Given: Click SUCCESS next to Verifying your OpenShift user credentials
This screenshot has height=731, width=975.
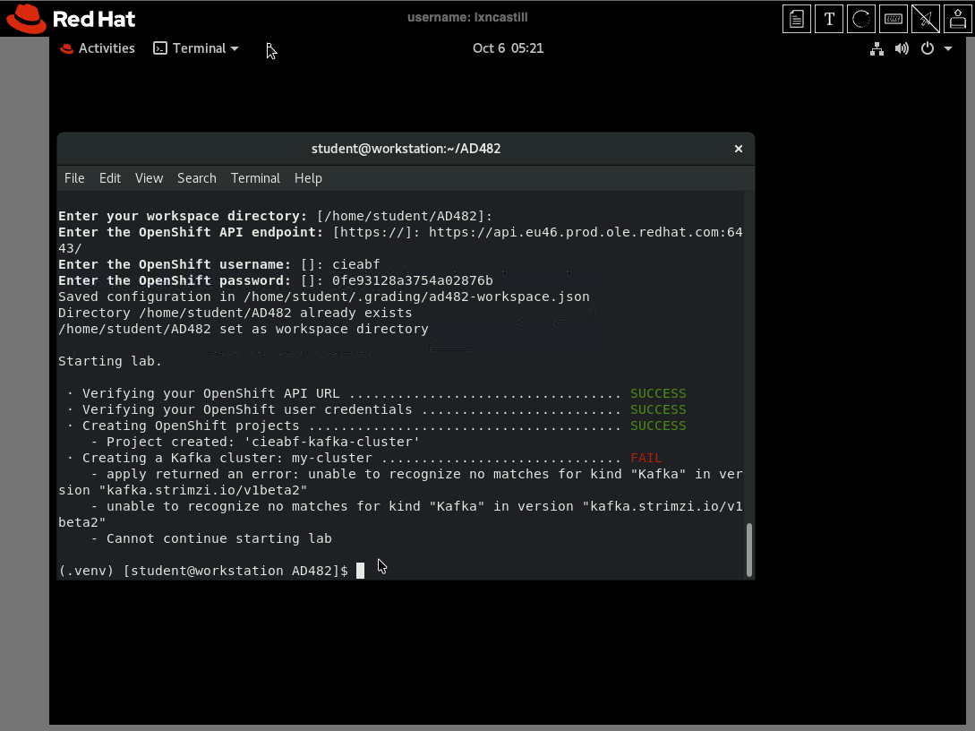Looking at the screenshot, I should click(658, 409).
